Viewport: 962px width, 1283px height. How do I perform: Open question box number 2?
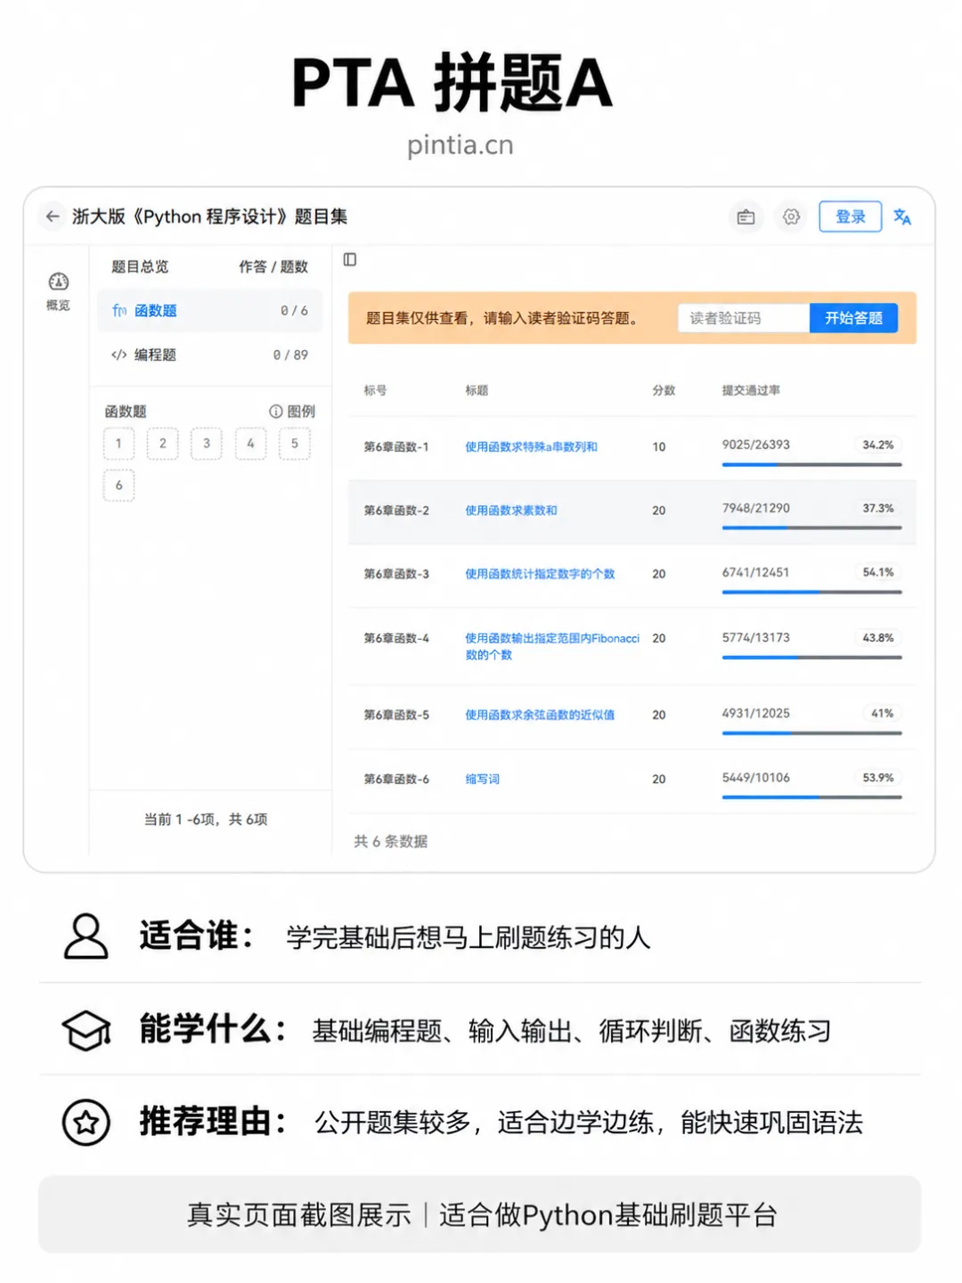pos(162,444)
